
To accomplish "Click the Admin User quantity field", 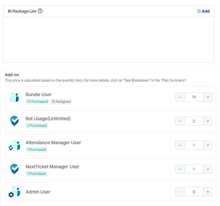I will tap(194, 192).
